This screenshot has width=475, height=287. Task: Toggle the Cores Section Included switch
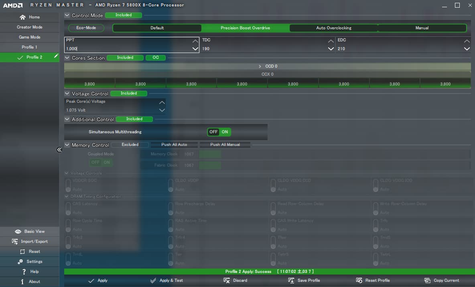pos(125,57)
